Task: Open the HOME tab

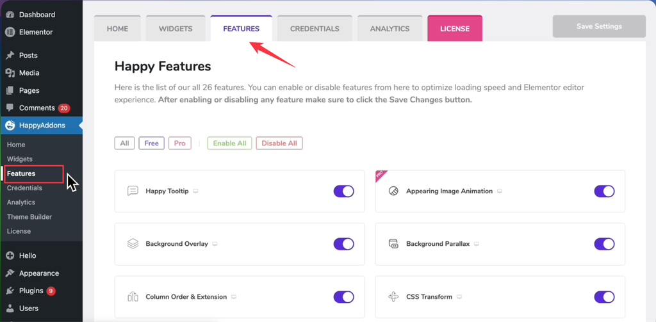Action: (x=118, y=29)
